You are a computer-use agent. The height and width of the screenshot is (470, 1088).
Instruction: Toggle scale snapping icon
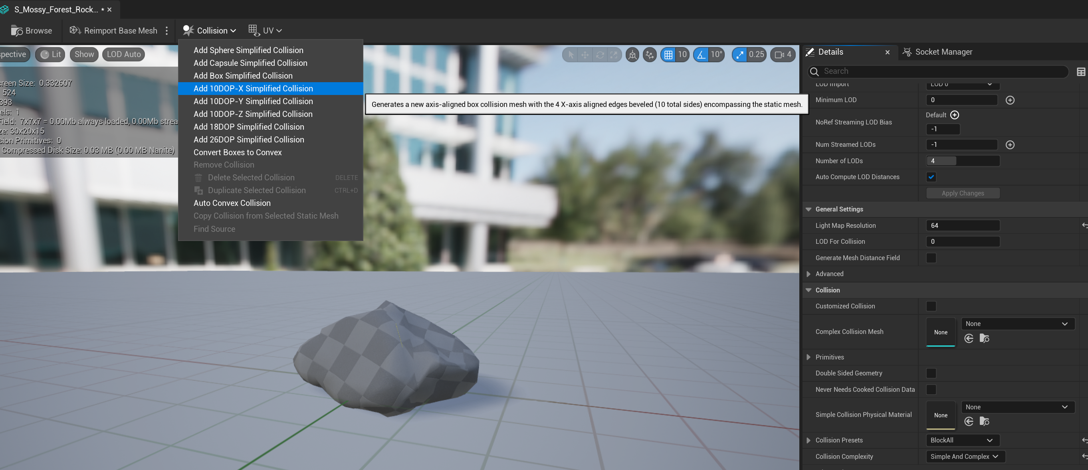point(739,54)
